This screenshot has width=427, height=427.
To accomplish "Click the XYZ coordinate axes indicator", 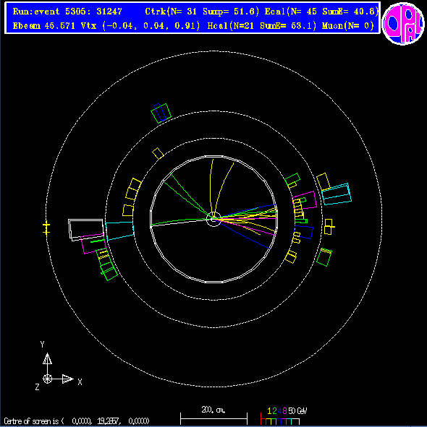I will click(58, 366).
